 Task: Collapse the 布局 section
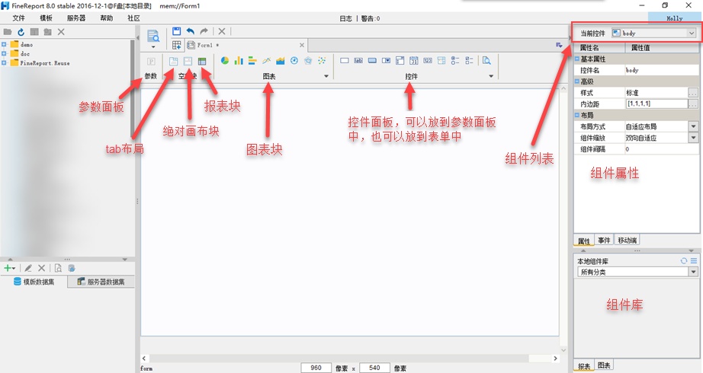[x=577, y=115]
